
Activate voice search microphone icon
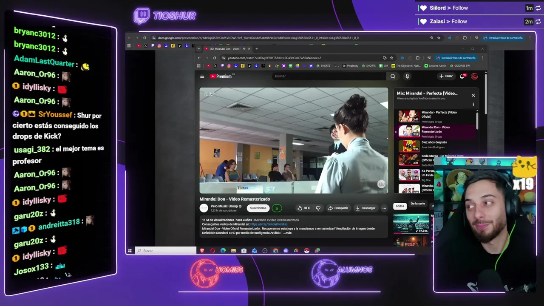coord(407,76)
